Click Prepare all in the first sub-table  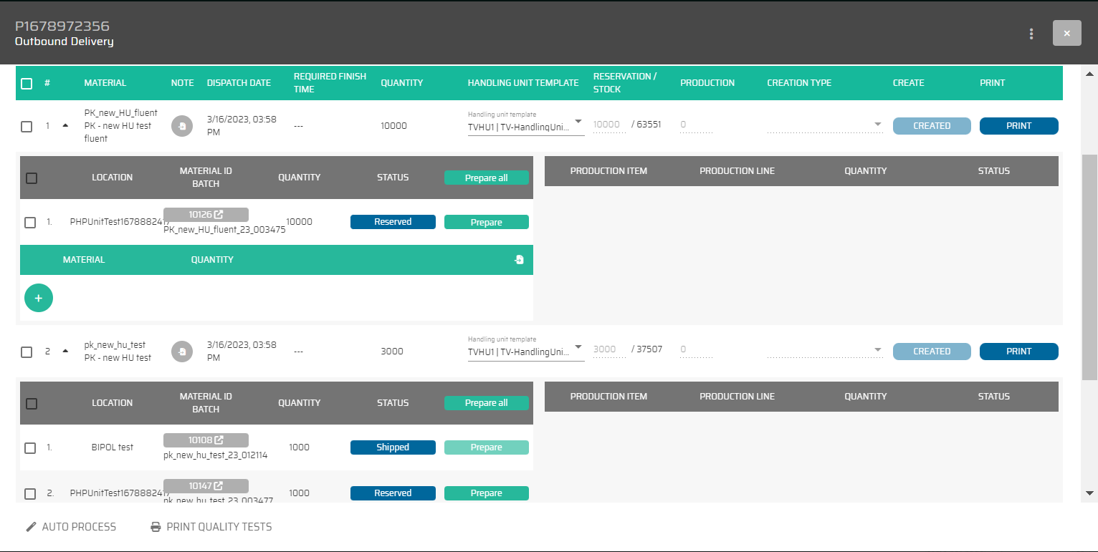click(x=486, y=178)
